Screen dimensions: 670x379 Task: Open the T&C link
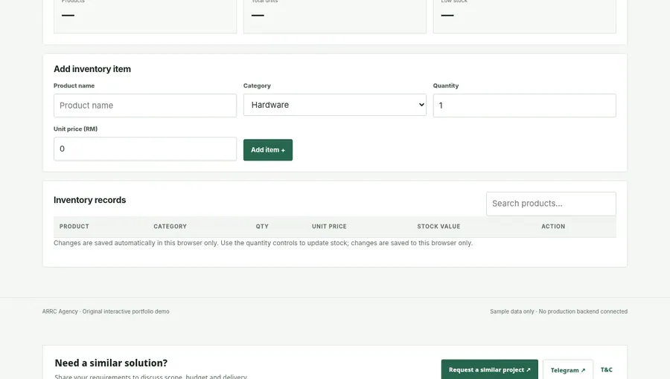[x=606, y=369]
